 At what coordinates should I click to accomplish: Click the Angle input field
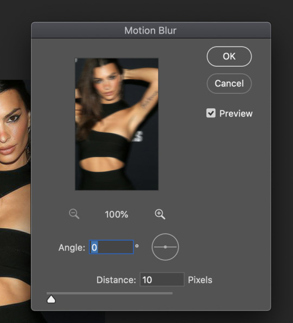pos(111,247)
